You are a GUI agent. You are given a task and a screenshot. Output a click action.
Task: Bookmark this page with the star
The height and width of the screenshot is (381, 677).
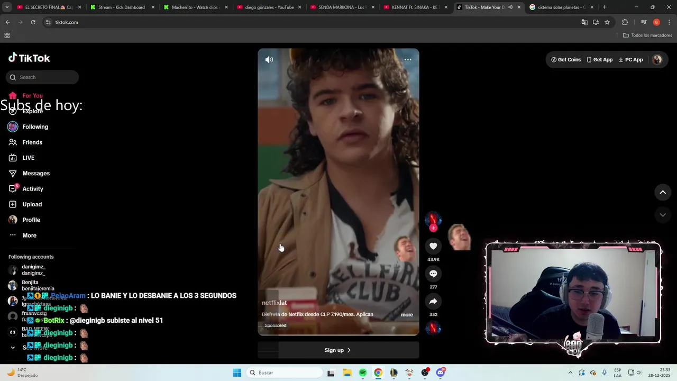pos(607,22)
